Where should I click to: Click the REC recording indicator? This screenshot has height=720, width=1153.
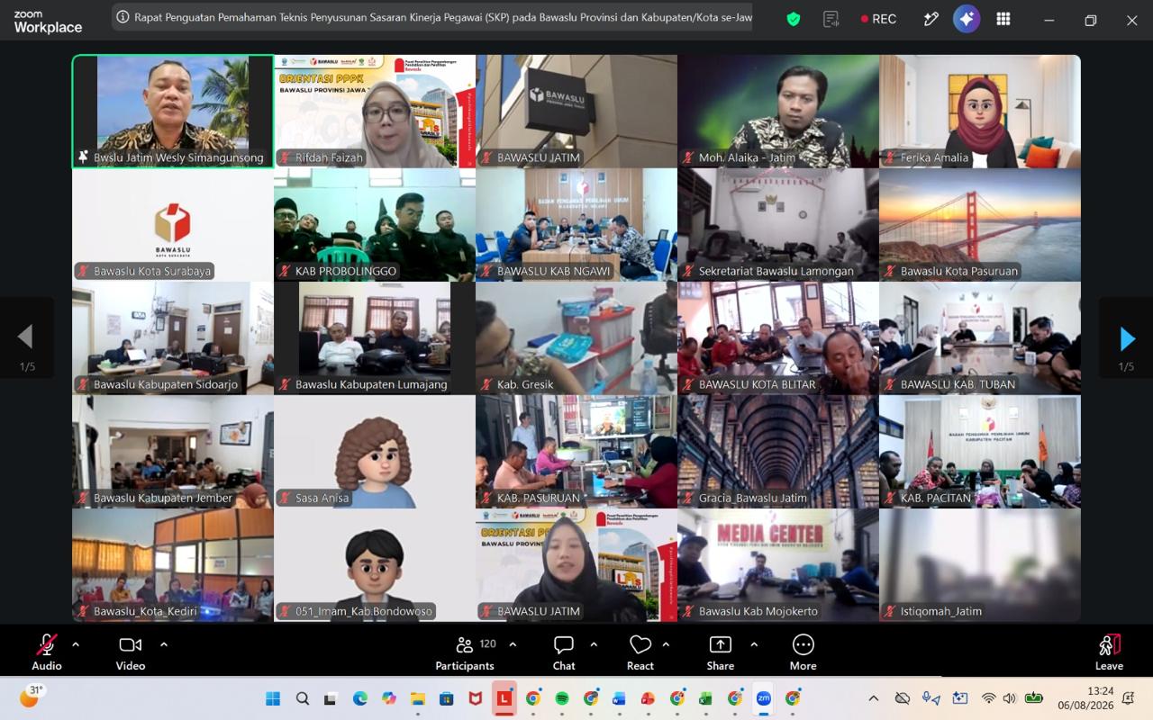[x=878, y=19]
